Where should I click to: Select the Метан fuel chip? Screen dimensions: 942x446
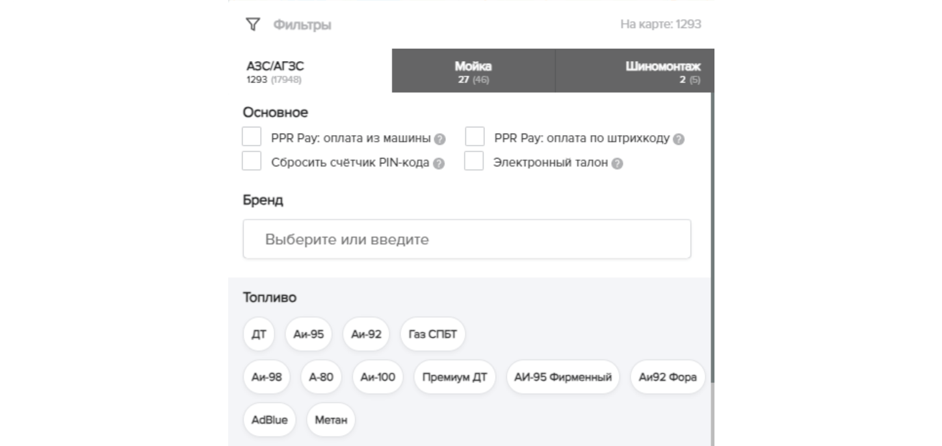click(331, 420)
